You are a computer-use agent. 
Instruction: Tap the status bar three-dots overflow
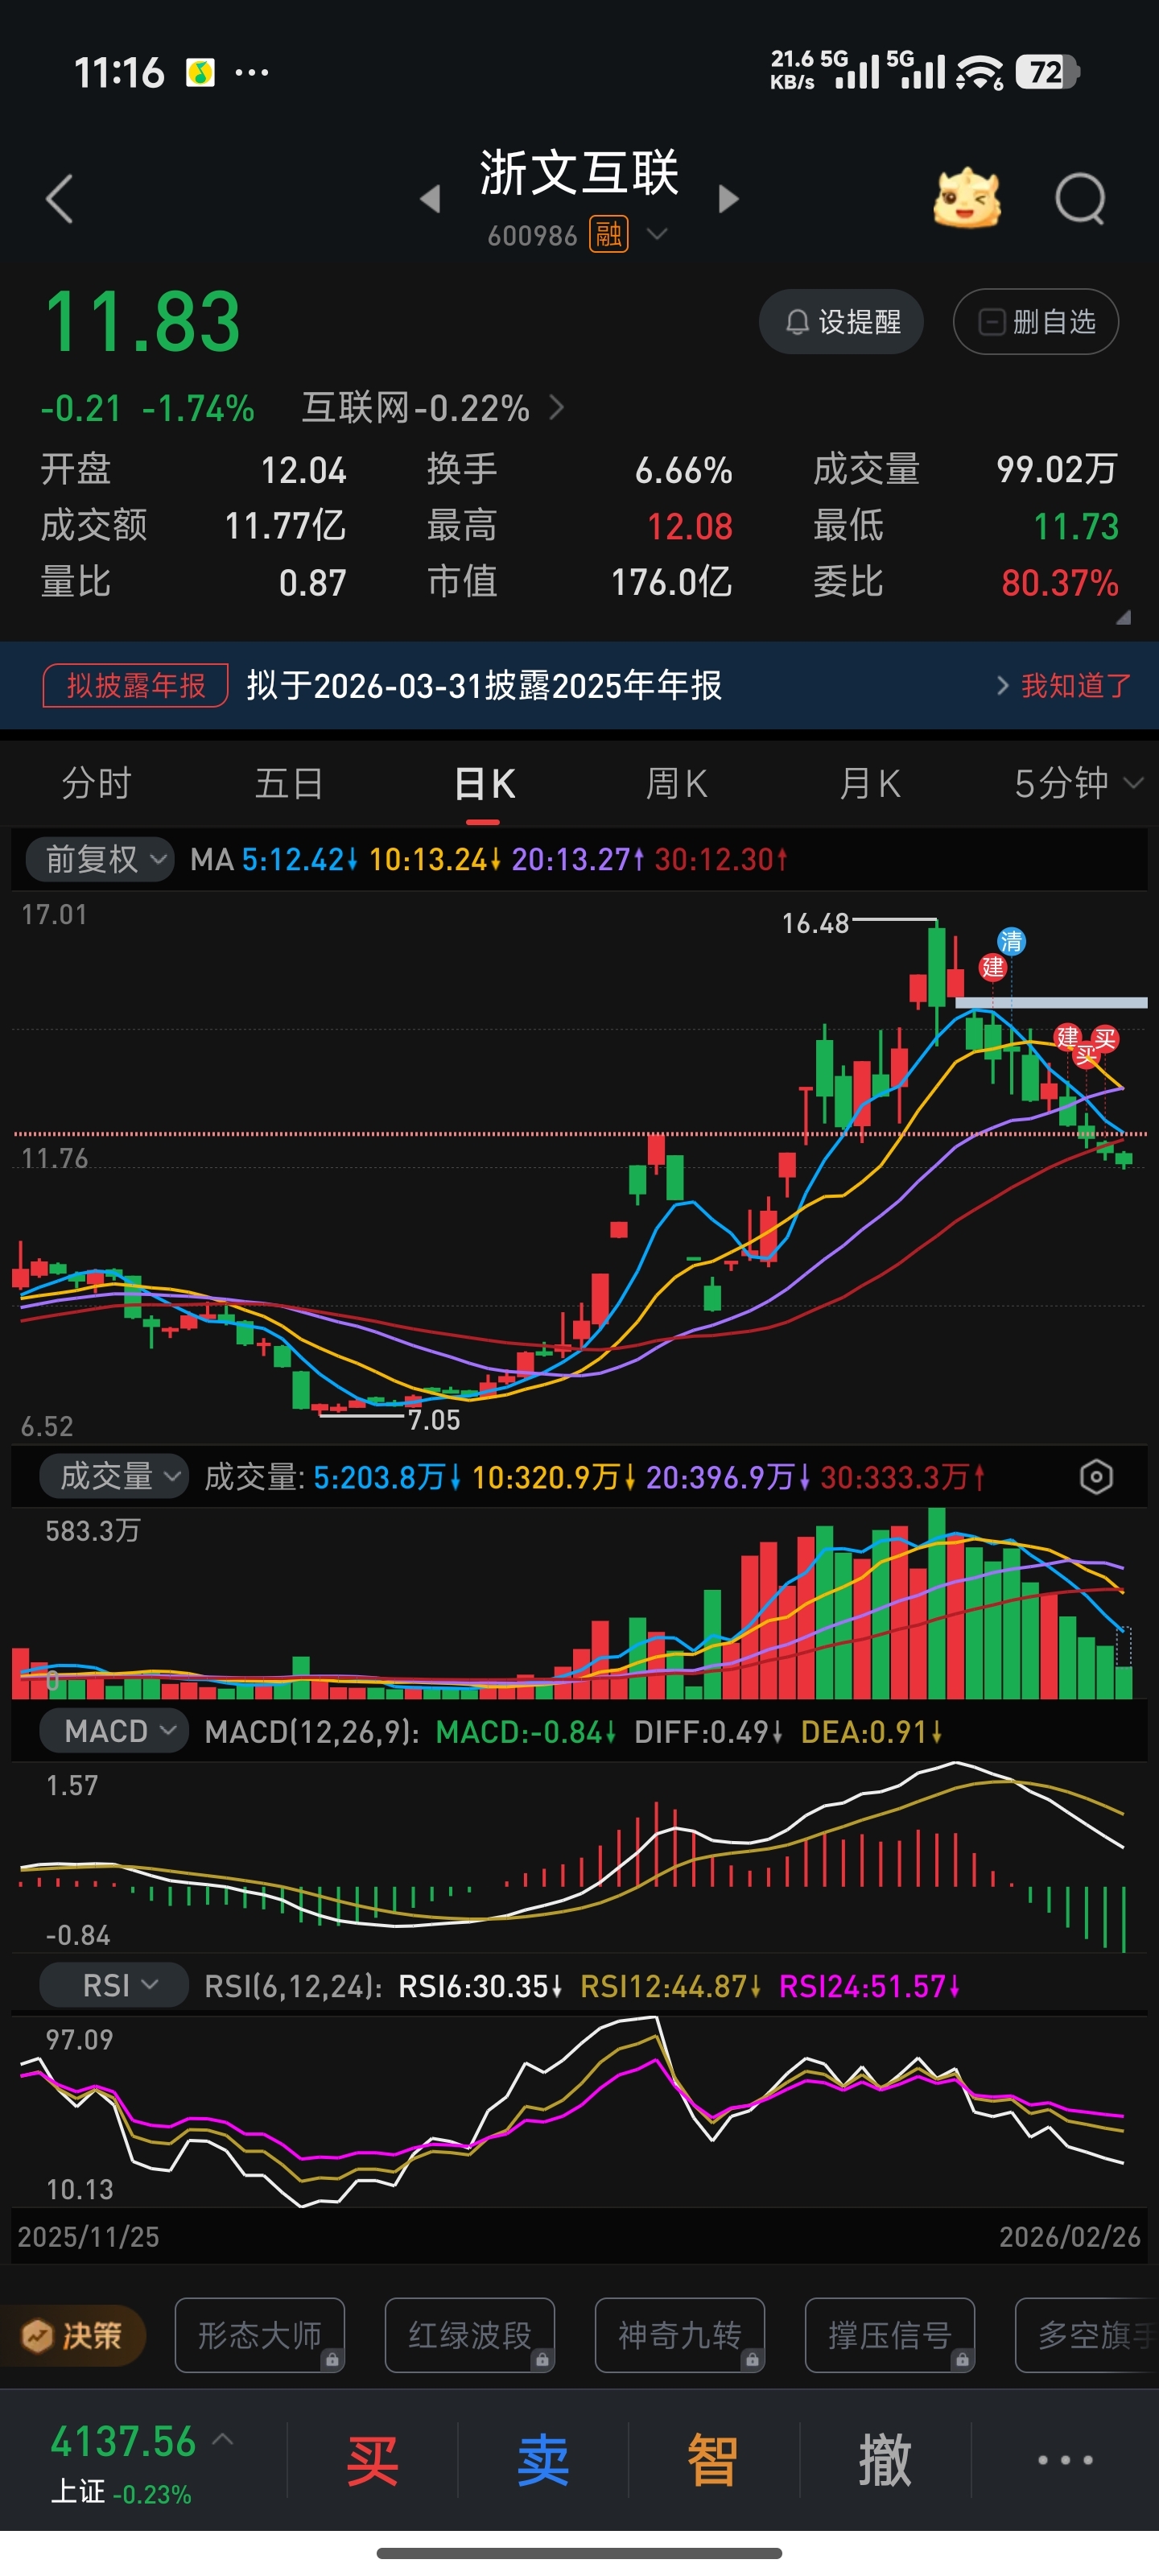[252, 72]
